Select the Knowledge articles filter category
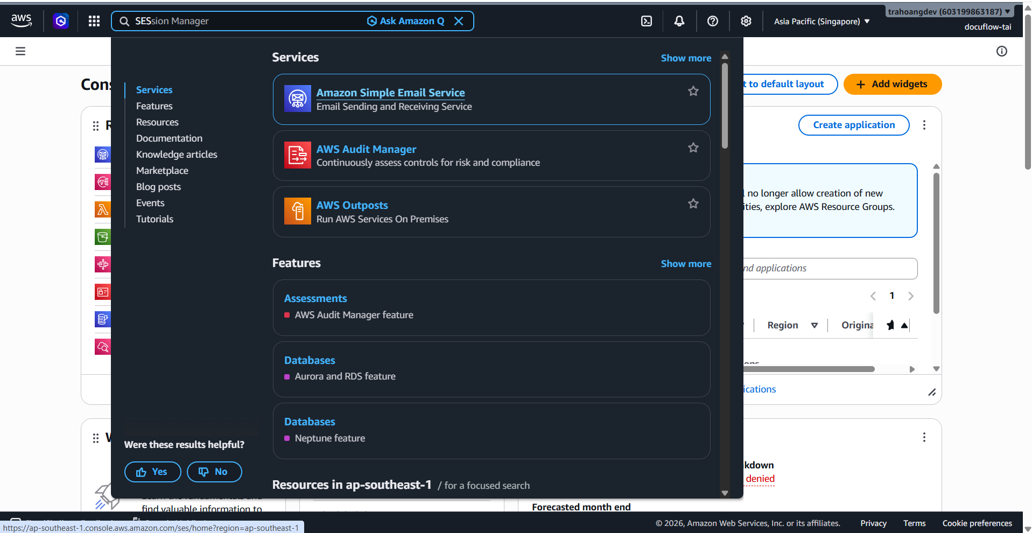The height and width of the screenshot is (533, 1032). [x=177, y=155]
